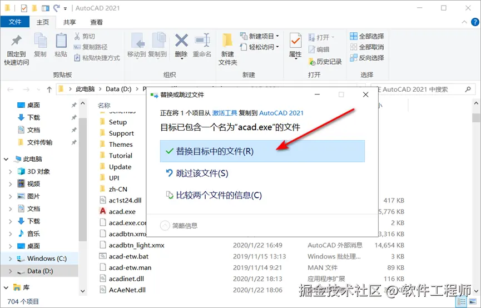Open the File (文件) ribbon tab
This screenshot has height=308, width=481.
[14, 22]
